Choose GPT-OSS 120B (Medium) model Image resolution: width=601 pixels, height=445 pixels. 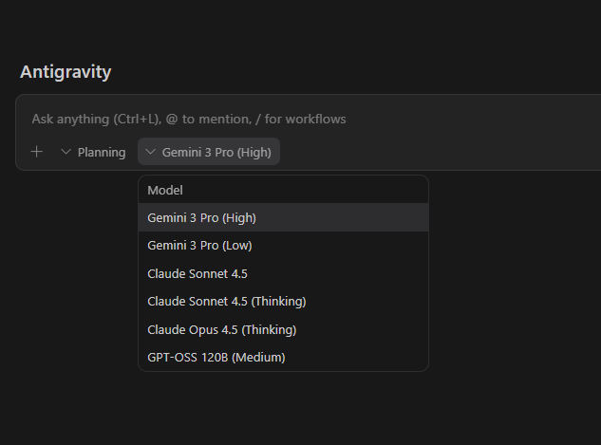tap(283, 357)
